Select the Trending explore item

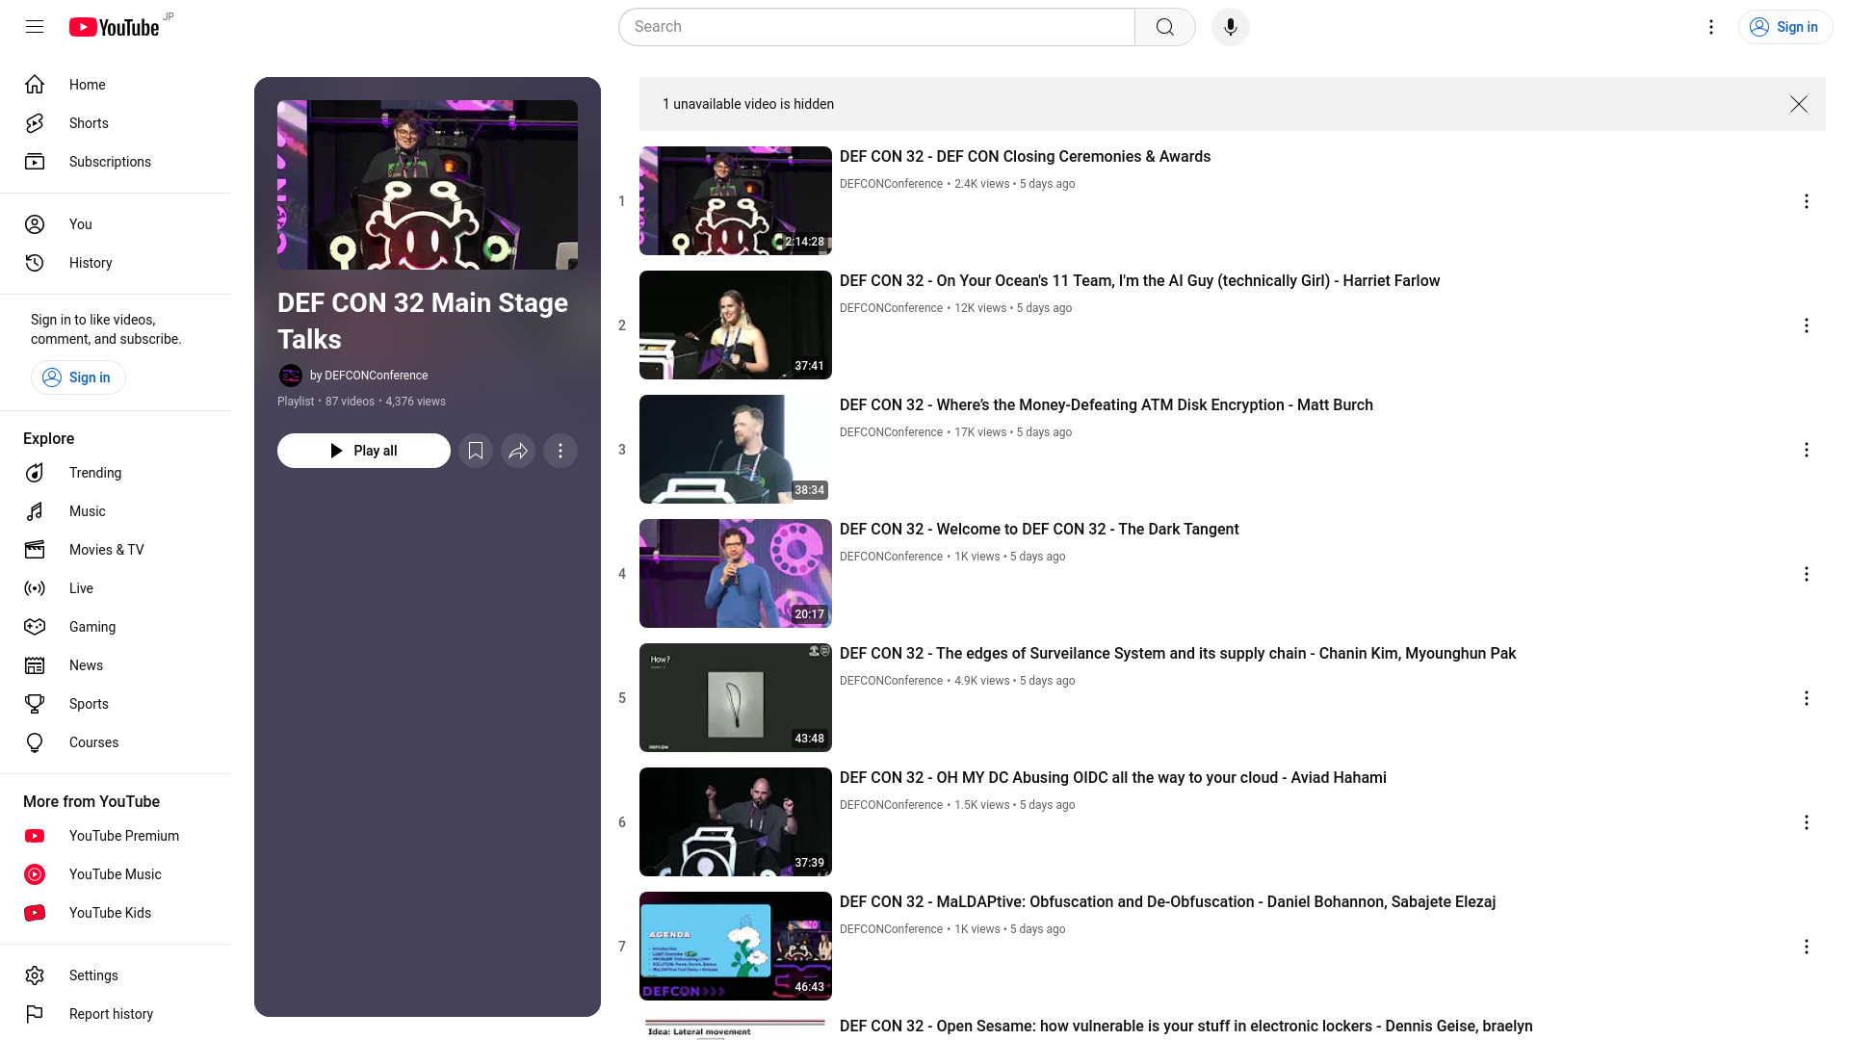click(95, 473)
